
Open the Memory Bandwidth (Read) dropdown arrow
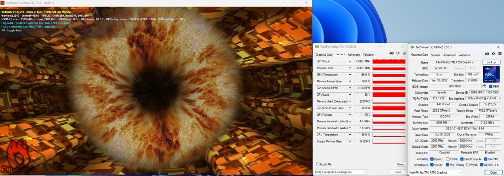pyautogui.click(x=350, y=121)
